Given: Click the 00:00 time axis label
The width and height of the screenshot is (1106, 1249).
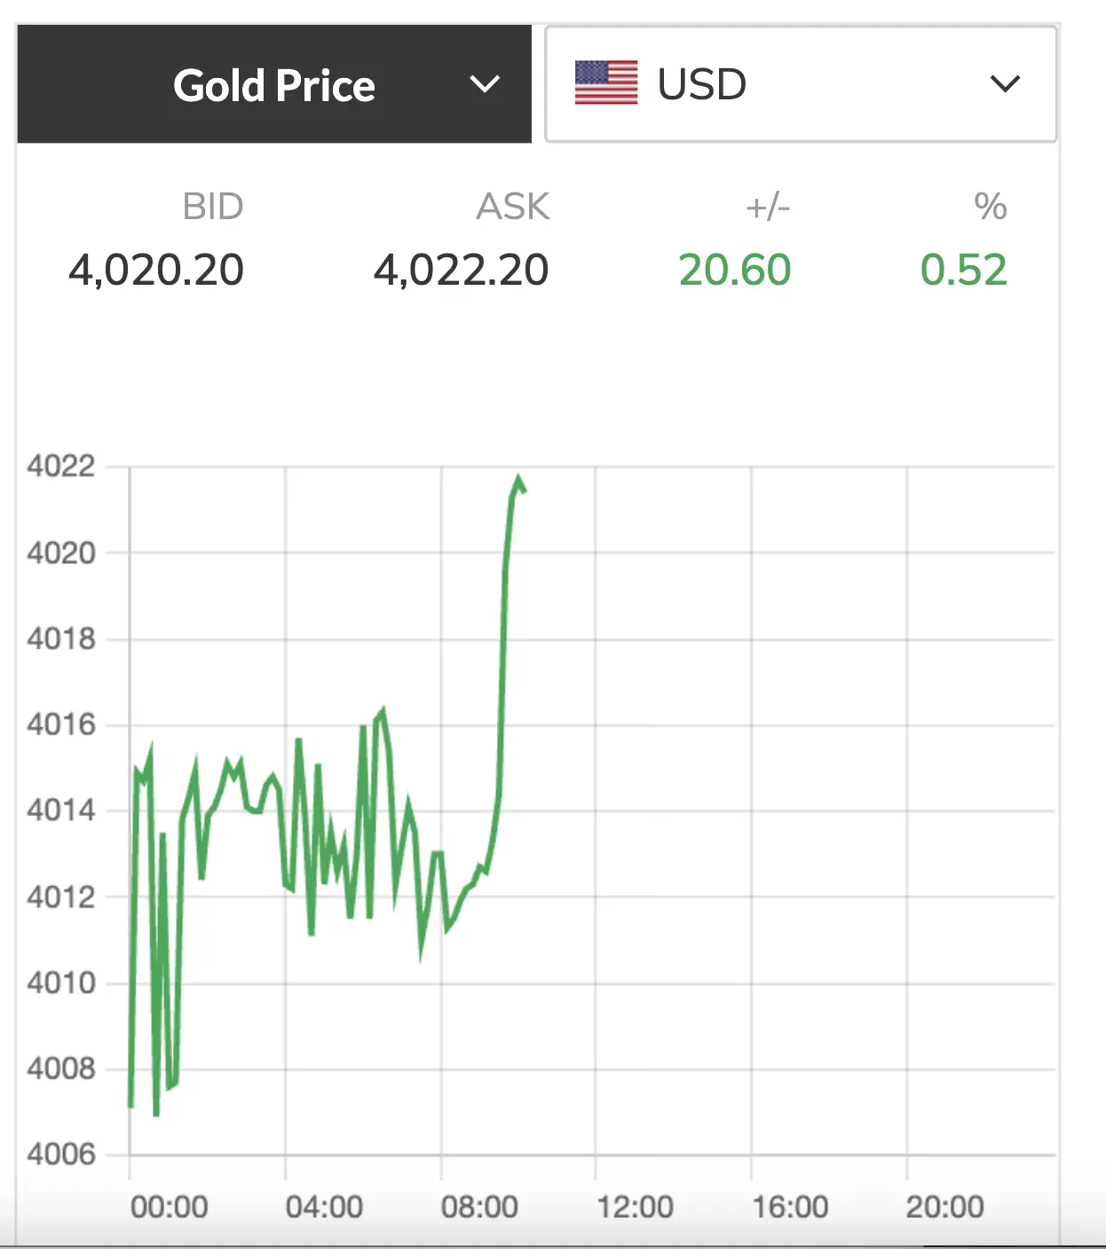Looking at the screenshot, I should click(169, 1206).
